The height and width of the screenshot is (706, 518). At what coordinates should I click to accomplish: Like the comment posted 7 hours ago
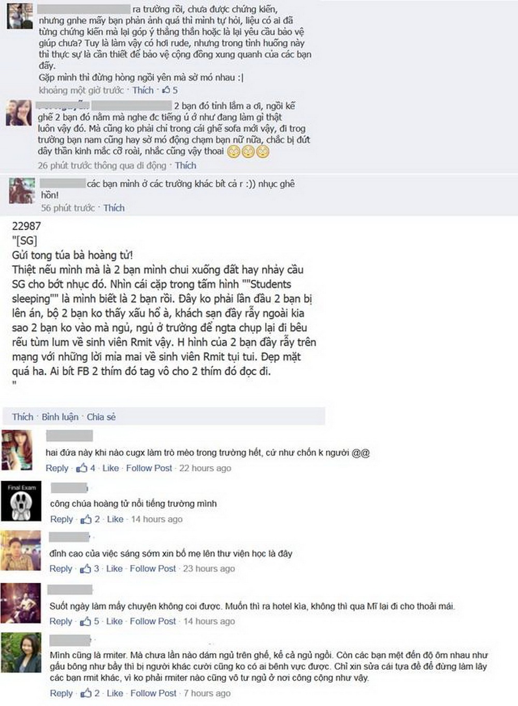(x=115, y=694)
